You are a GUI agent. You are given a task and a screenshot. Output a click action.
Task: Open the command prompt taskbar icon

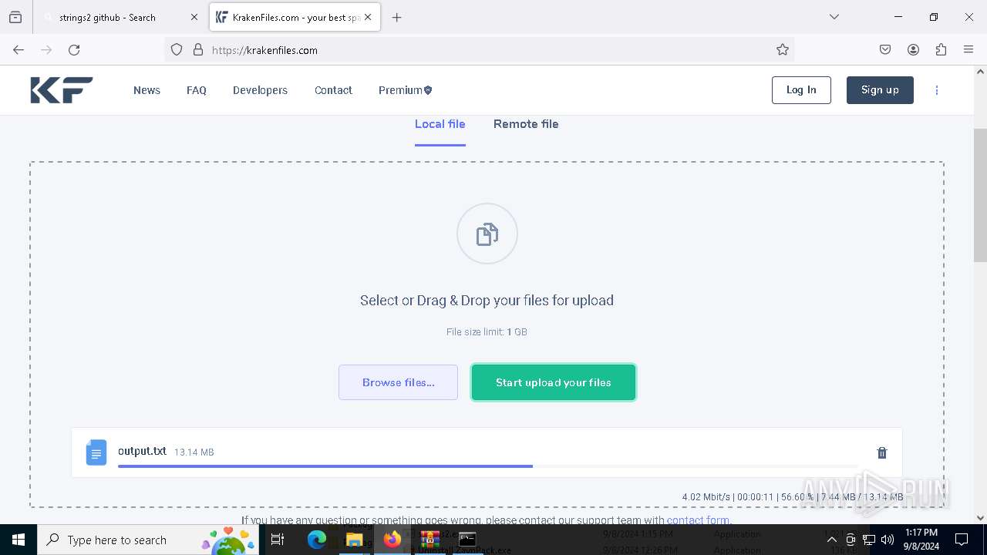click(x=467, y=540)
